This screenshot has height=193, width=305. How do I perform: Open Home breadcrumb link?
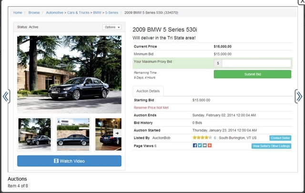(18, 13)
